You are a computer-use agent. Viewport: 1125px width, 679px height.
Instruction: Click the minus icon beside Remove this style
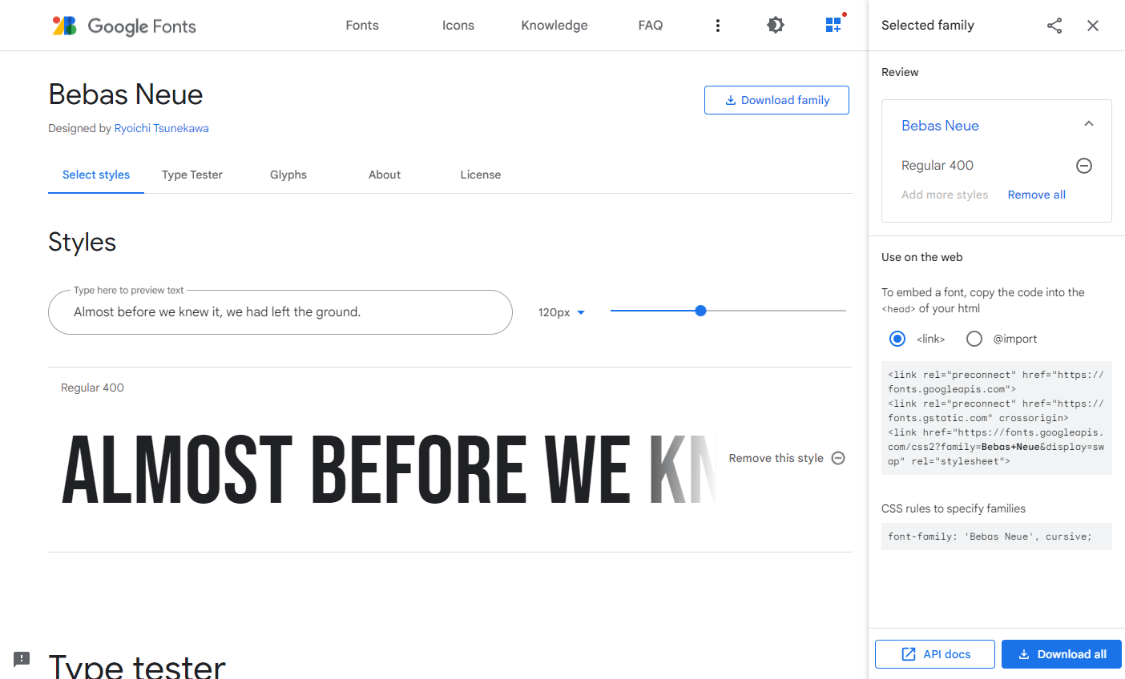[838, 458]
